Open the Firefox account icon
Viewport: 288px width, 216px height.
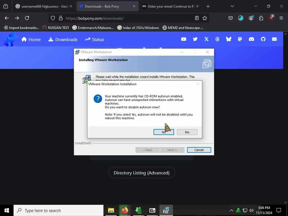point(251,18)
